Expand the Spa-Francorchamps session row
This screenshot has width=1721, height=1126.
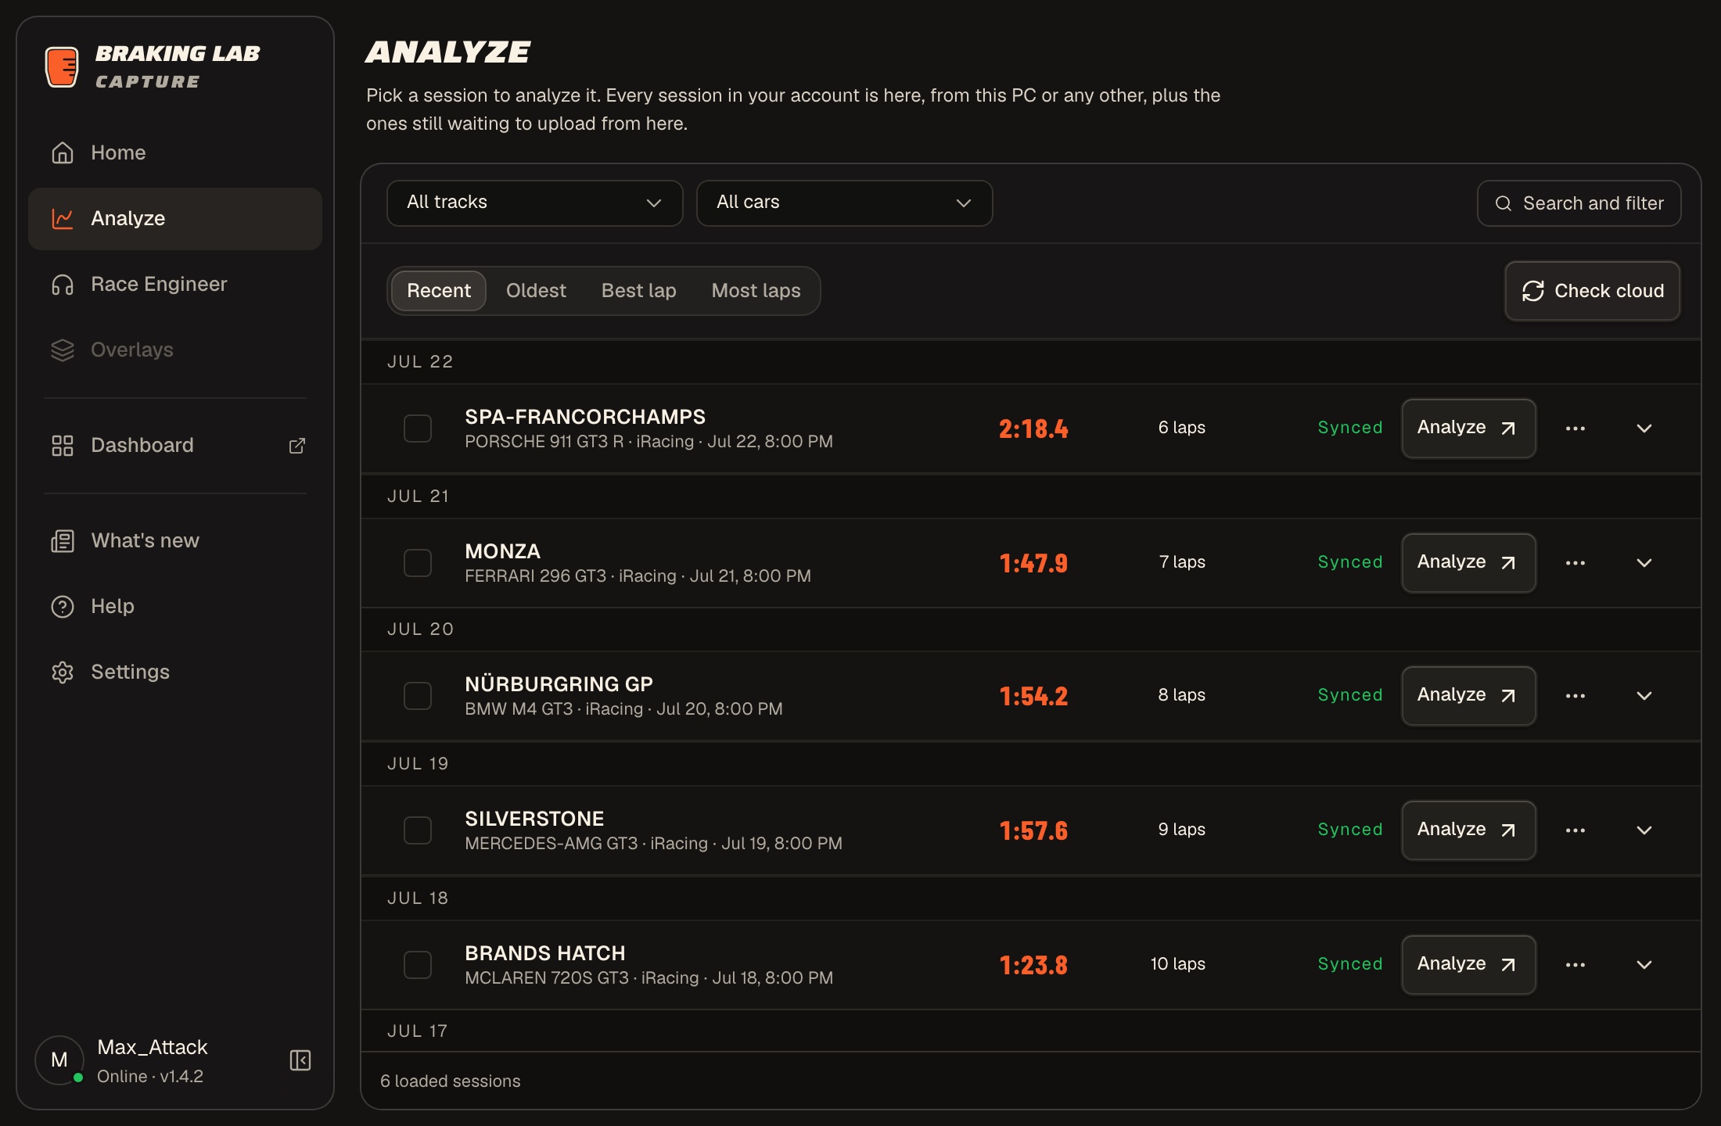pyautogui.click(x=1644, y=429)
